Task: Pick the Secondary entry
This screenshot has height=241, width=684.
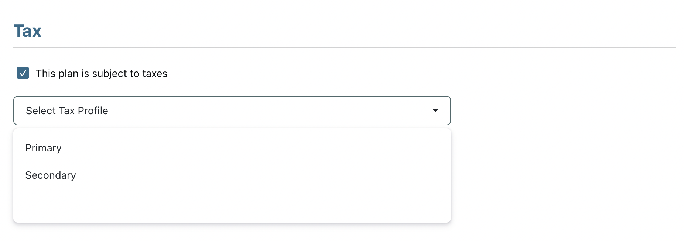Action: coord(51,175)
